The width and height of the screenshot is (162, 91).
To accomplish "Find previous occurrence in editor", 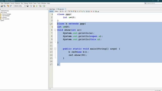I will point(71,11).
